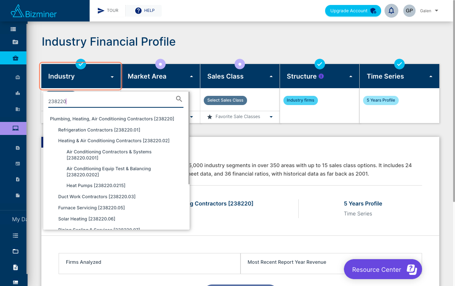Click the star icon beside Favorite Sale Classes
Image resolution: width=455 pixels, height=286 pixels.
(210, 117)
